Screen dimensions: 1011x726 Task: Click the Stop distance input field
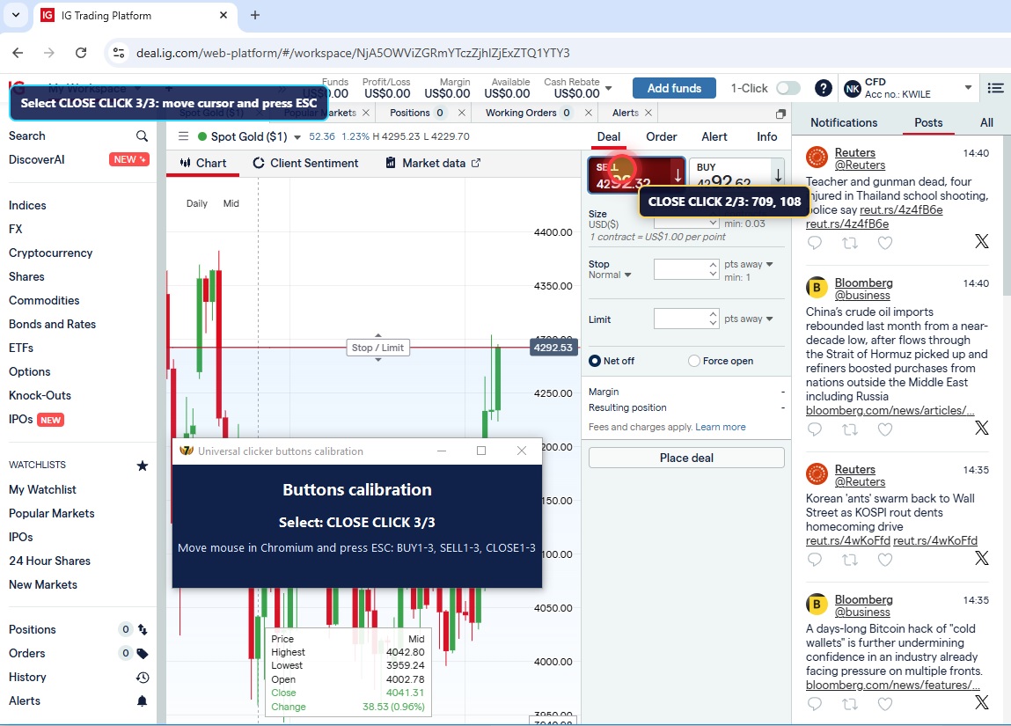pyautogui.click(x=686, y=269)
